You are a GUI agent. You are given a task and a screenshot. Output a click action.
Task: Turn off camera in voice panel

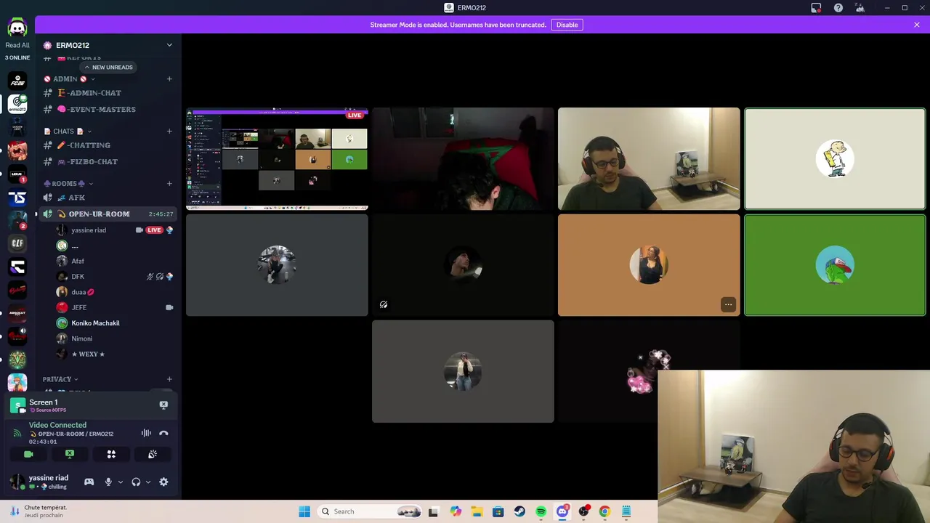click(x=28, y=454)
